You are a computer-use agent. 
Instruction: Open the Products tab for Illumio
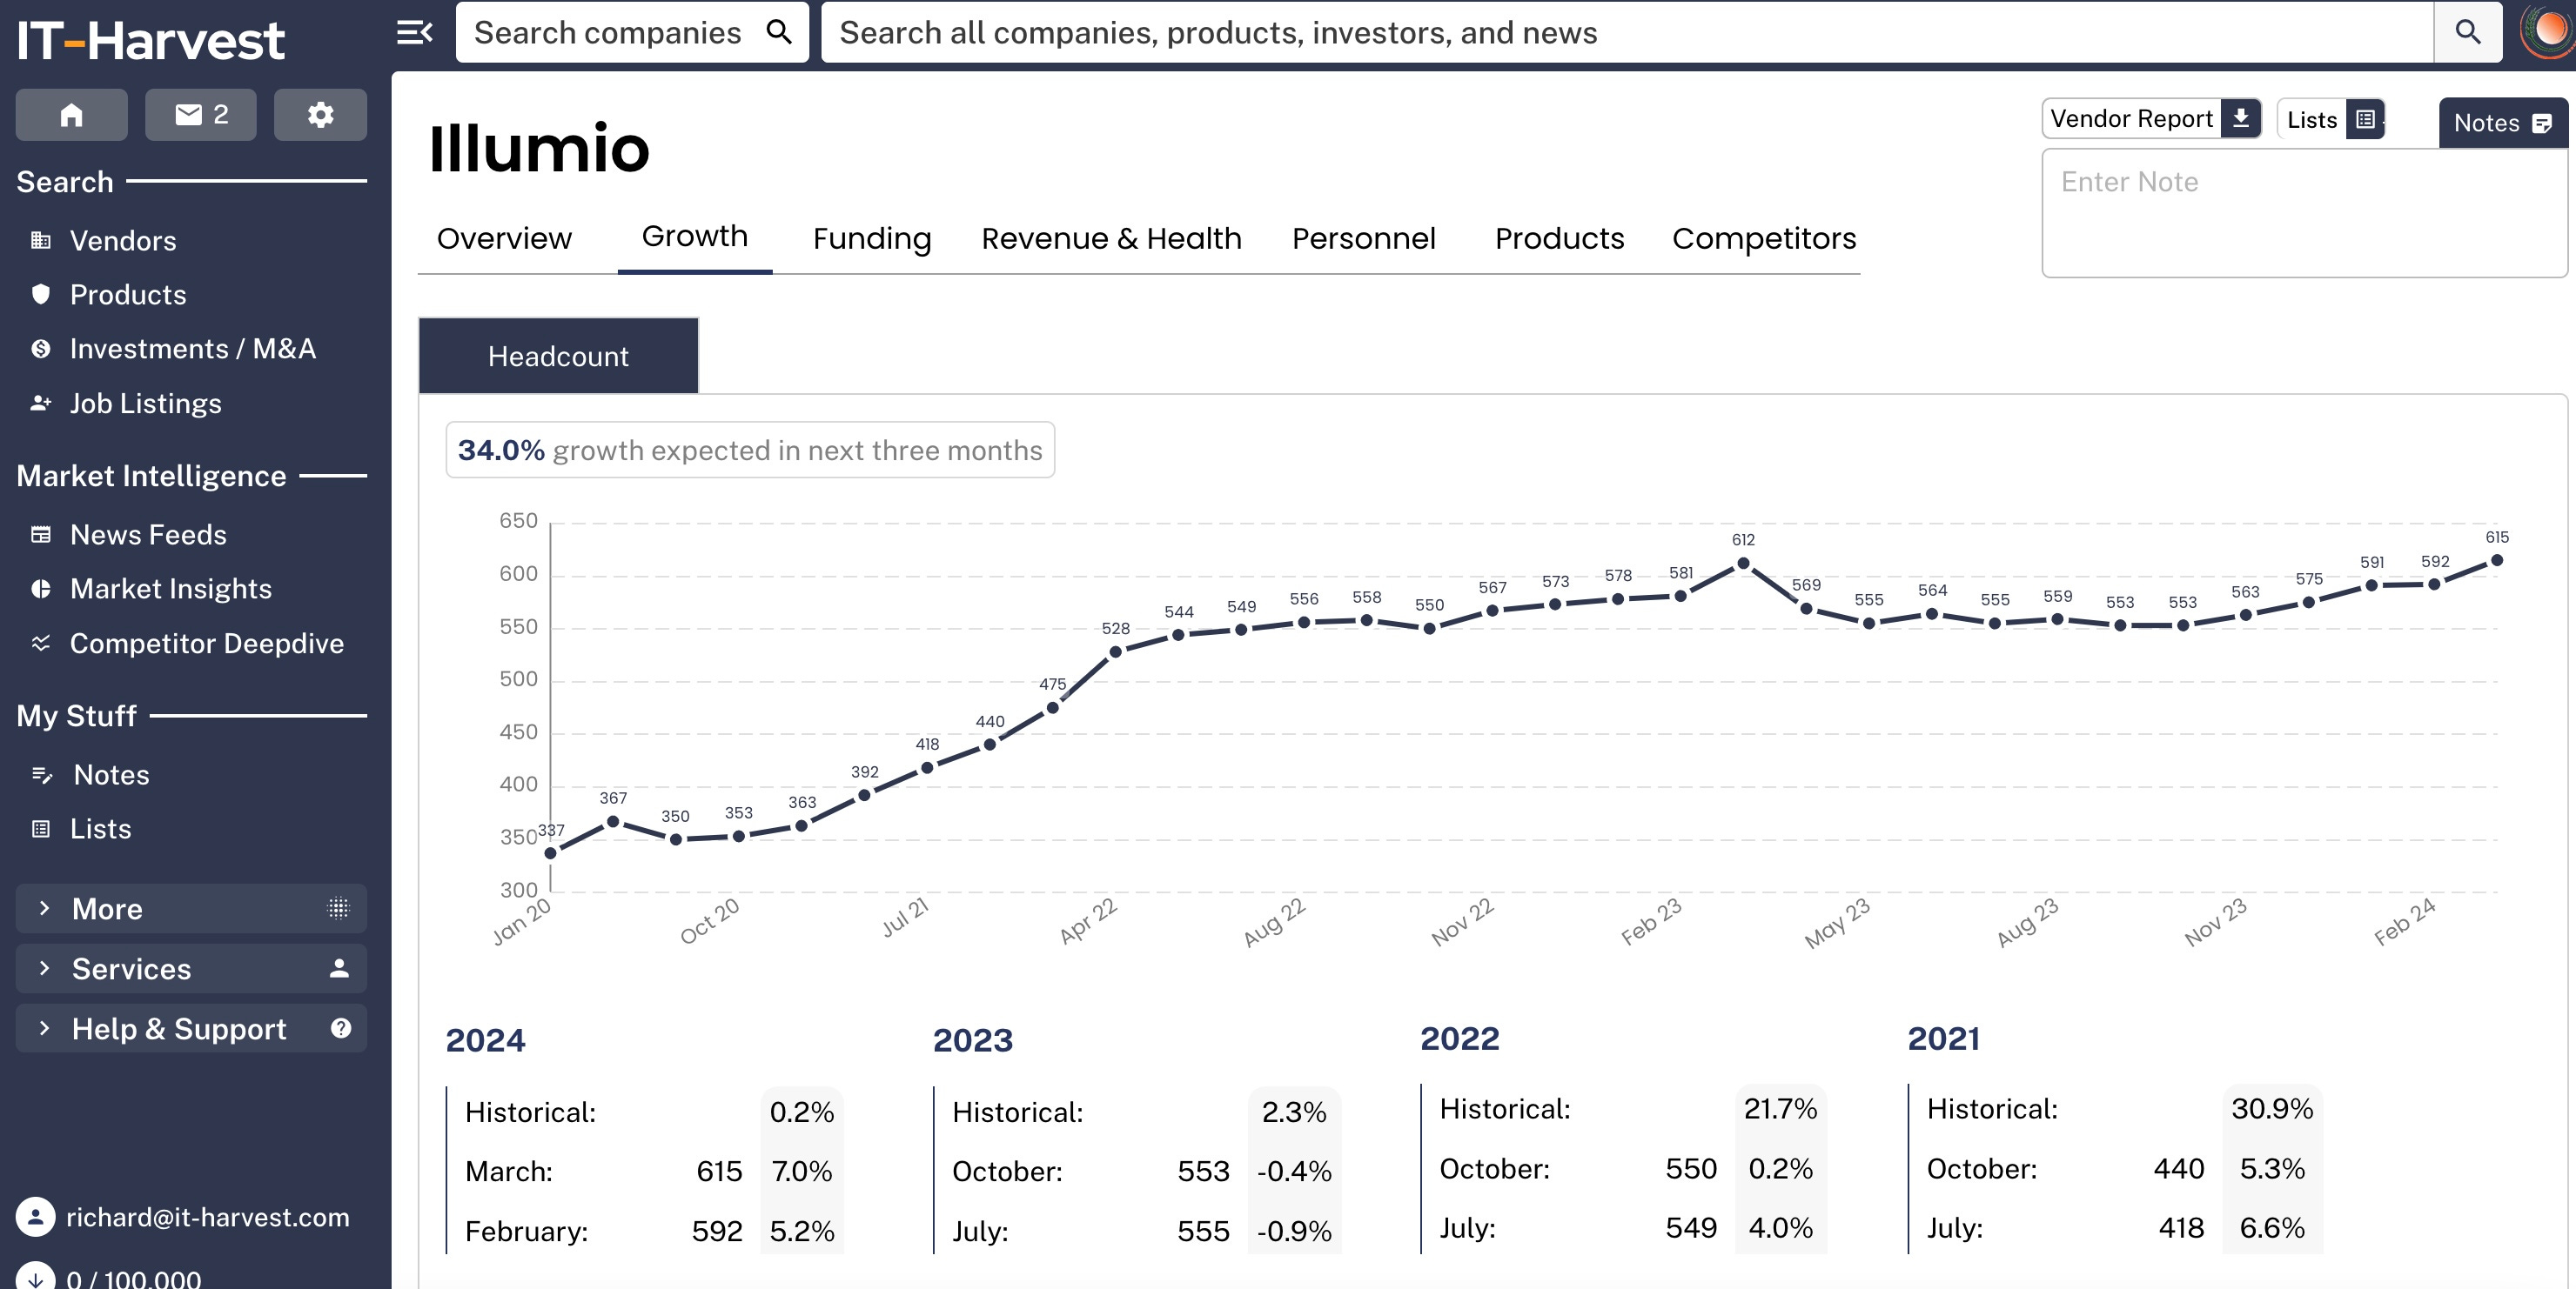(1559, 237)
